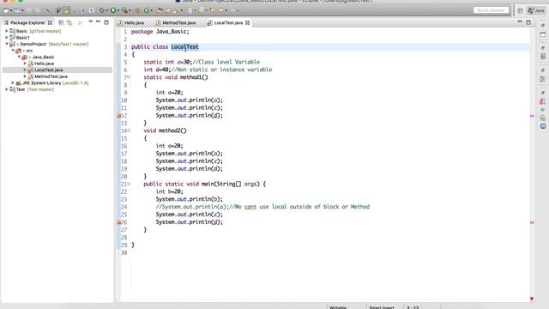The image size is (549, 309).
Task: Click the Writable status bar entry
Action: (338, 307)
